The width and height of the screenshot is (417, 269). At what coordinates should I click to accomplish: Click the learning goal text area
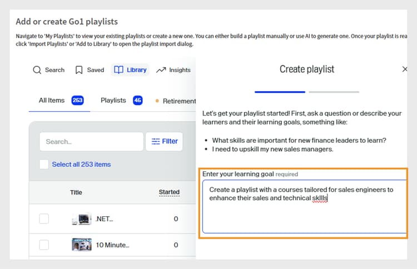(x=305, y=207)
